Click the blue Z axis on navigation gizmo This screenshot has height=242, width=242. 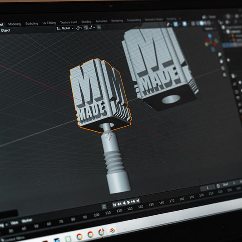click(210, 36)
